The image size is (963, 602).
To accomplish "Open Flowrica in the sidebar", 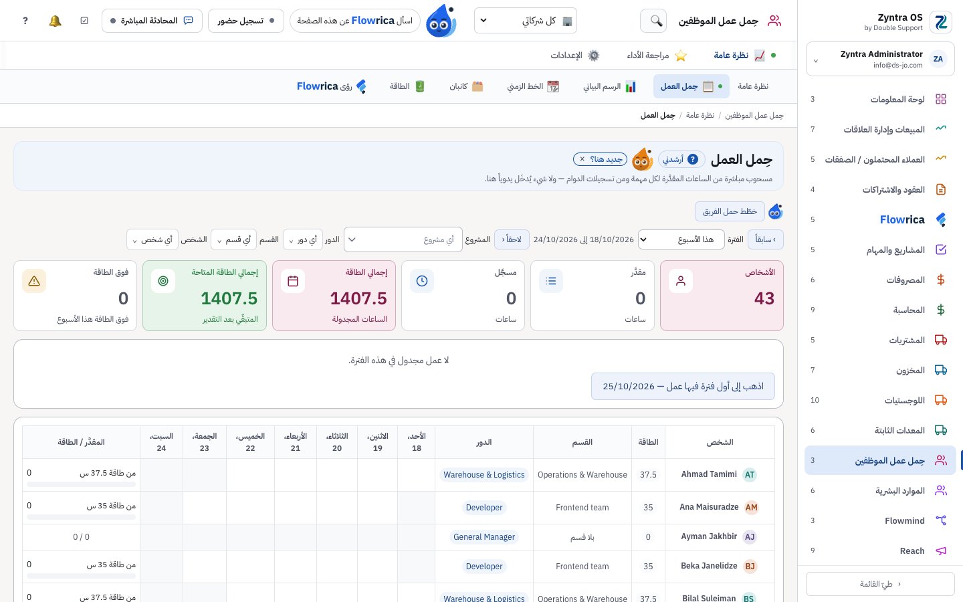I will [x=880, y=219].
